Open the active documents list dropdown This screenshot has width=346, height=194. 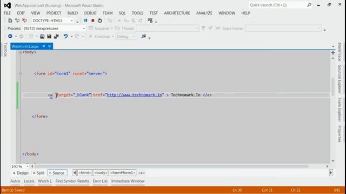(333, 46)
